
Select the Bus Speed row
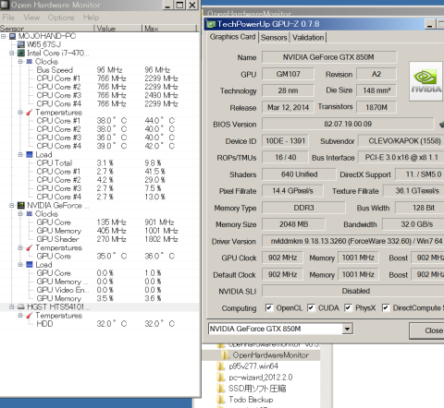click(x=99, y=70)
